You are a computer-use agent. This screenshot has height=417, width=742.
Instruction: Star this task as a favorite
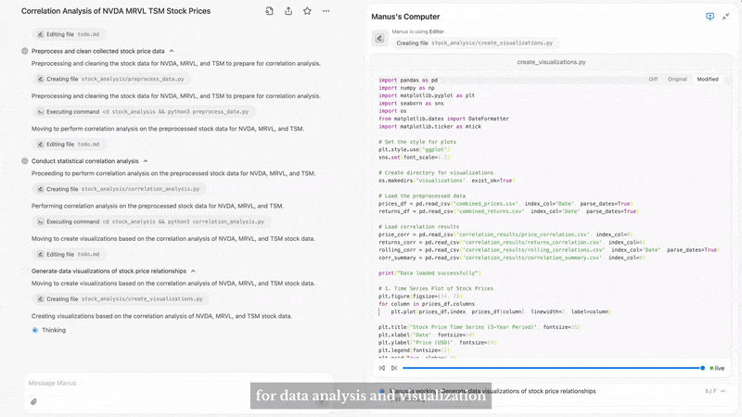click(307, 11)
